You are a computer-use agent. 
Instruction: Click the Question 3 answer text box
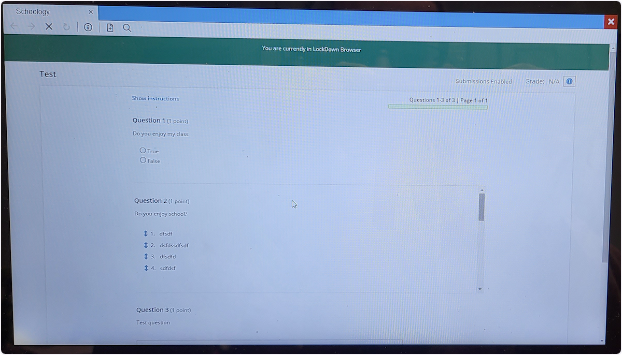[270, 342]
